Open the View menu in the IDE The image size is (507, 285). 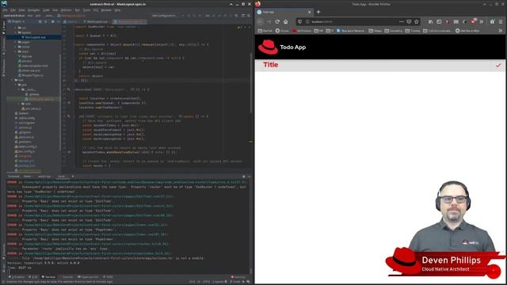(x=21, y=10)
